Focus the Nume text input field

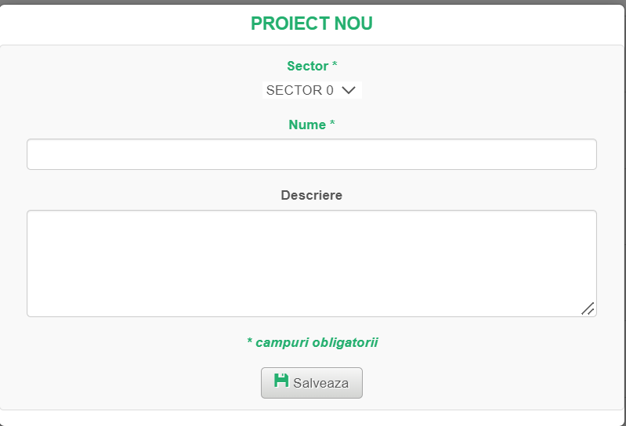coord(312,154)
